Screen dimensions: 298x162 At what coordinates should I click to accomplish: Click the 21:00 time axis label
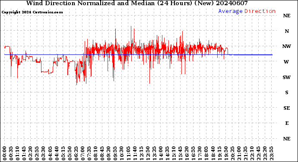(x=239, y=153)
